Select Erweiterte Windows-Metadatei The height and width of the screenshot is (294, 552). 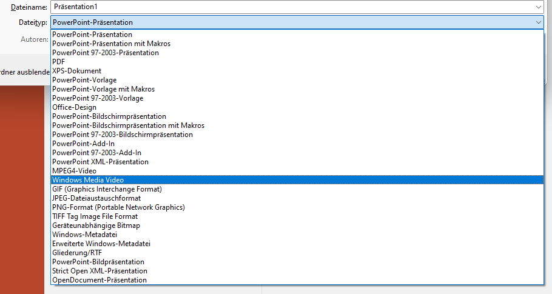pyautogui.click(x=297, y=244)
